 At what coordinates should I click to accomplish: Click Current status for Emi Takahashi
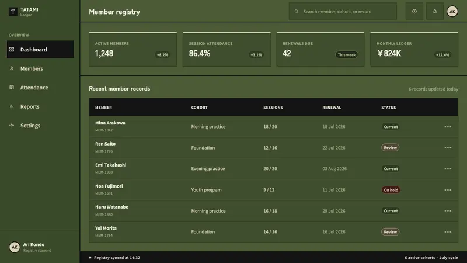(391, 169)
